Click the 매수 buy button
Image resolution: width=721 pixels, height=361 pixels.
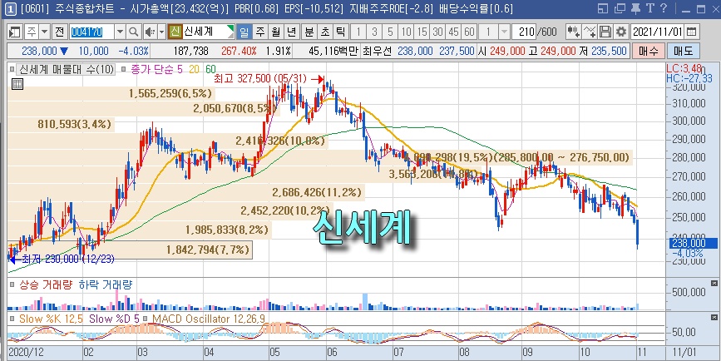pyautogui.click(x=649, y=51)
